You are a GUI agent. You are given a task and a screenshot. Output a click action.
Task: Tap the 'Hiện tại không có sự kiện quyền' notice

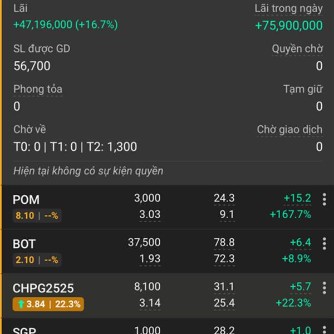point(88,171)
